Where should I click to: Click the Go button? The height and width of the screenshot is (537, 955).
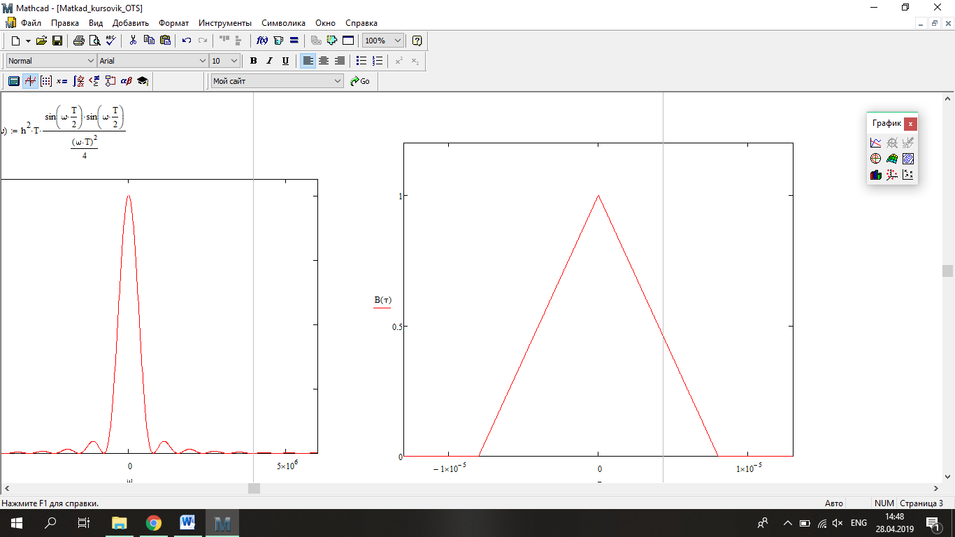click(360, 81)
